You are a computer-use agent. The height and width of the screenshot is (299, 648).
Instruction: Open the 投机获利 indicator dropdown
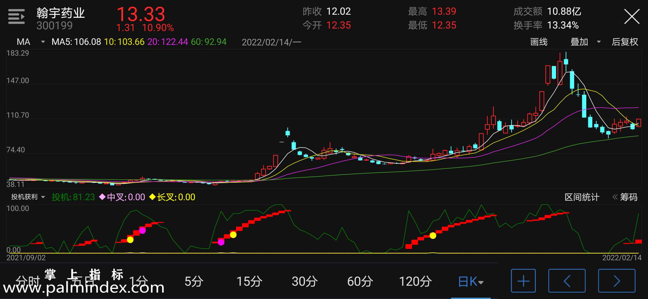click(28, 197)
